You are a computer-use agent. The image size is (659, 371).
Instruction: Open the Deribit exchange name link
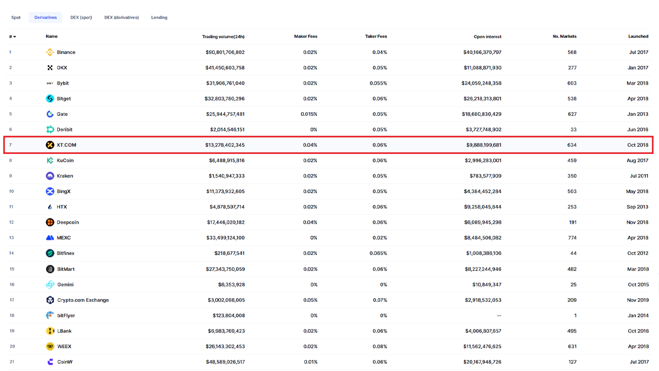tap(64, 130)
